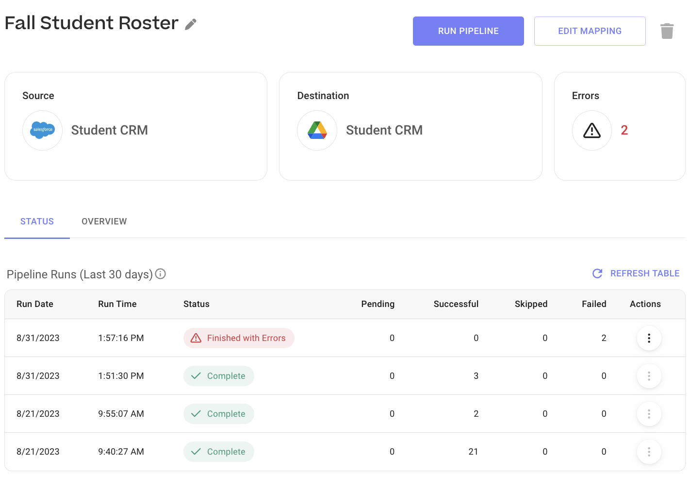The image size is (690, 477).
Task: Click the Failed column header
Action: [x=594, y=304]
